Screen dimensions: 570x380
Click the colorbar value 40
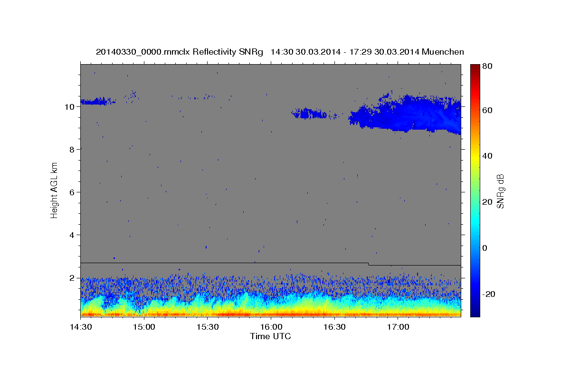click(487, 156)
